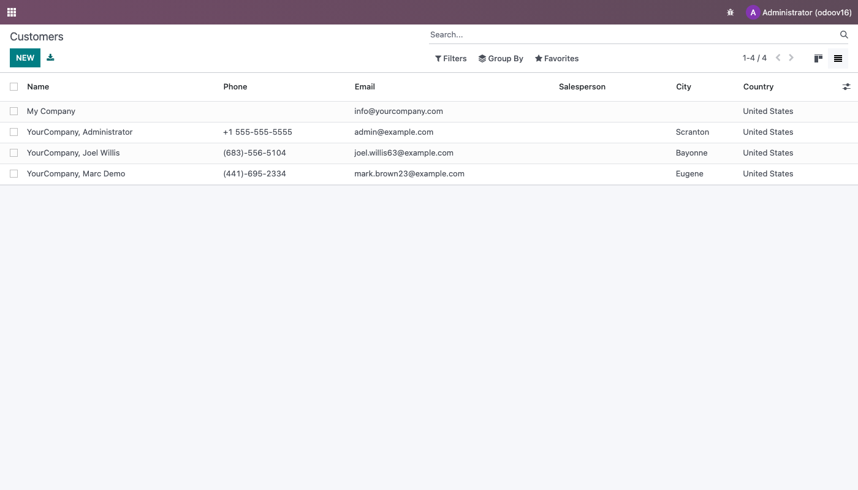Switch to kanban view
The image size is (858, 490).
(x=818, y=59)
